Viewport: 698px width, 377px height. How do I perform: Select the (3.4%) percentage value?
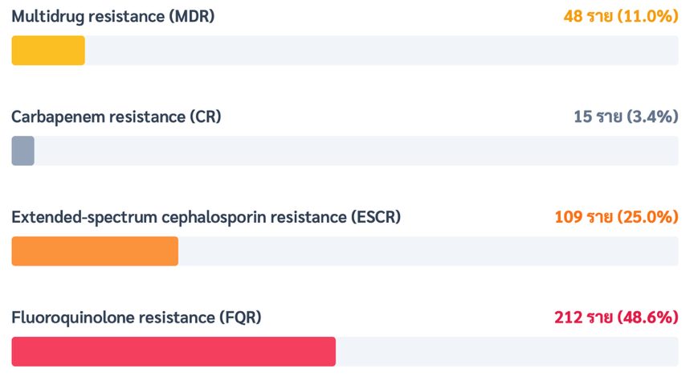tap(653, 117)
